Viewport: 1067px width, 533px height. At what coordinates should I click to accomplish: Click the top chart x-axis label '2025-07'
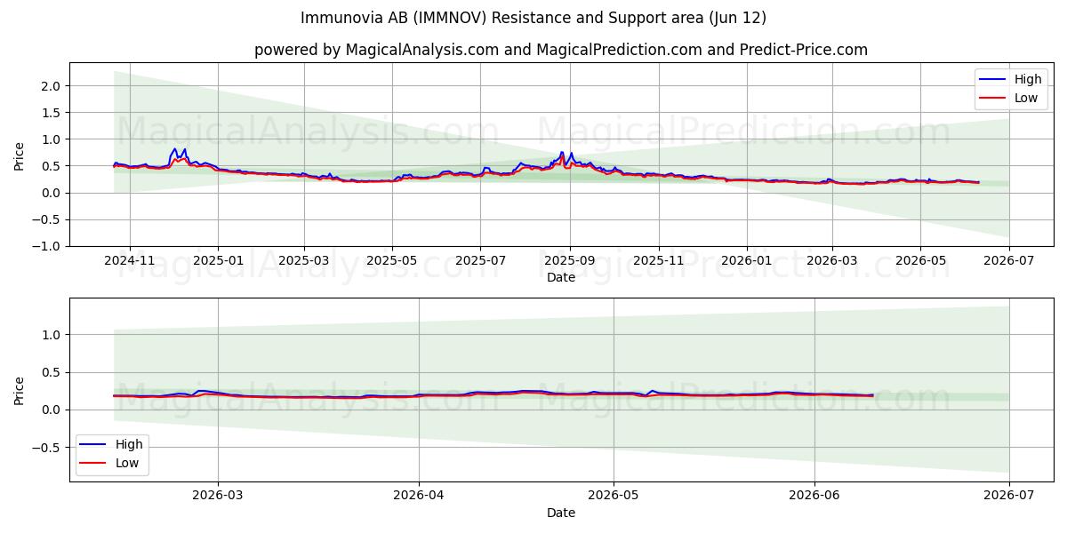[480, 260]
